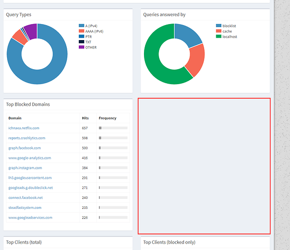Toggle the PTR legend entry

[x=85, y=37]
